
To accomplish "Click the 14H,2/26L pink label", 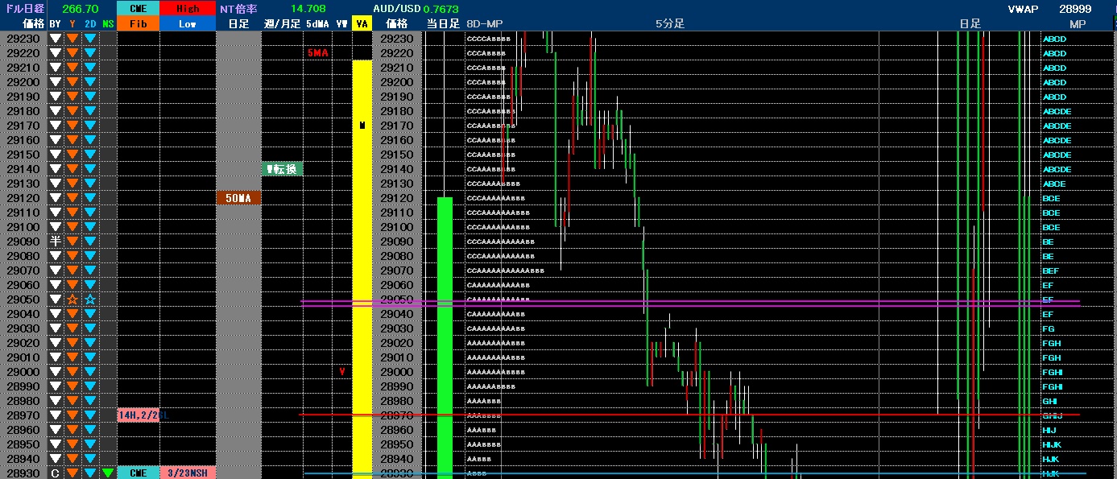I will [x=138, y=415].
